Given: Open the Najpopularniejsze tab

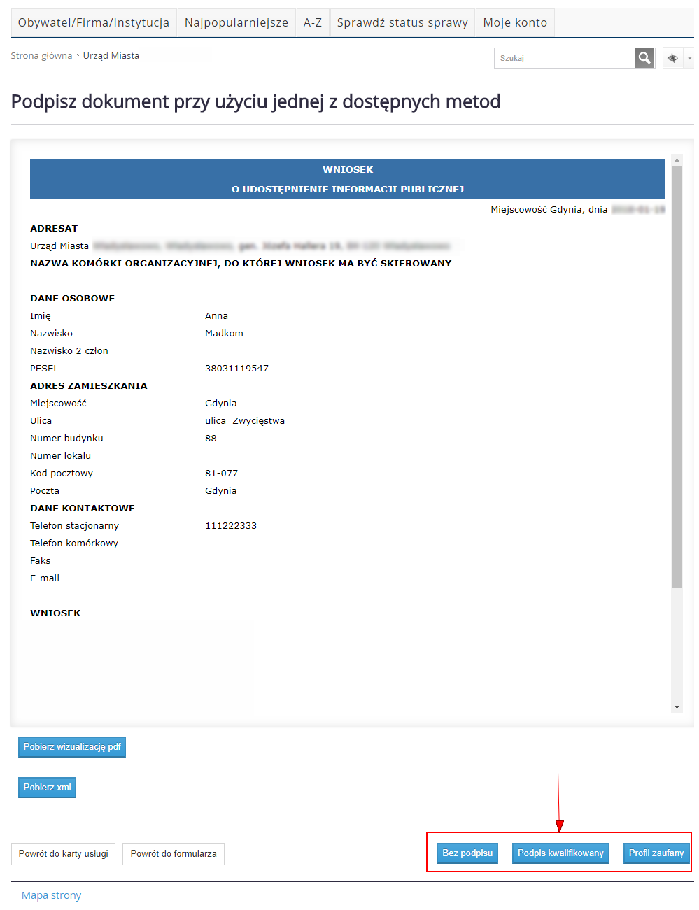Looking at the screenshot, I should pyautogui.click(x=236, y=22).
